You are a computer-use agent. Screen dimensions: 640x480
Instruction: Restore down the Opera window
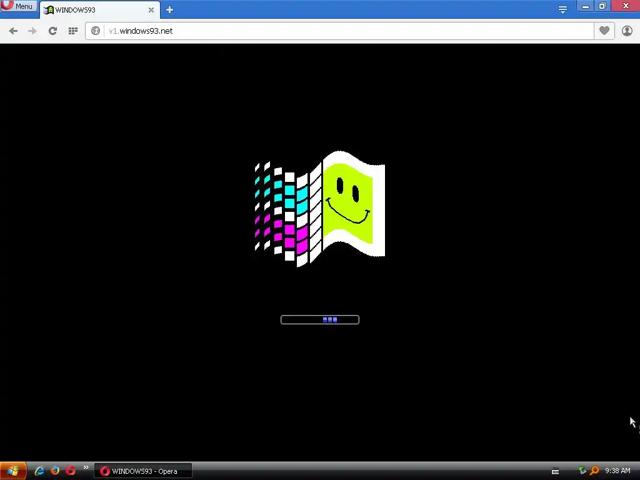[602, 6]
